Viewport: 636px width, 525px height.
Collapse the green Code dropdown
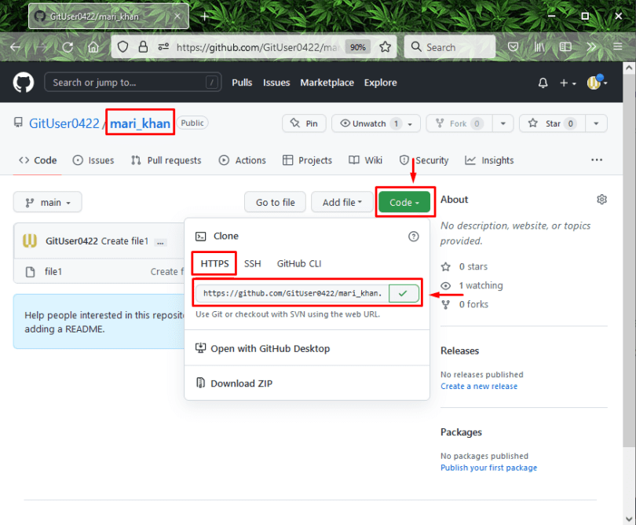point(404,202)
